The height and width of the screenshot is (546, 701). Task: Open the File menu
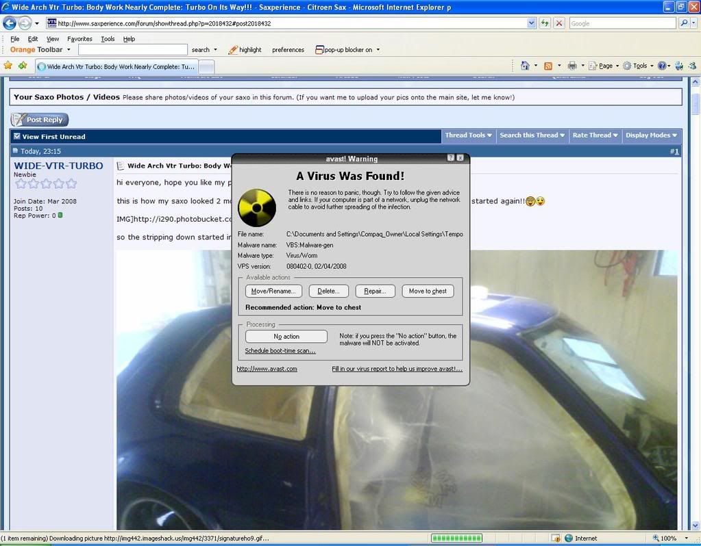point(15,39)
